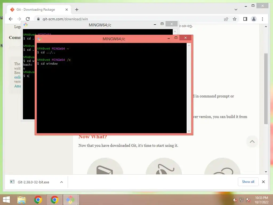Click the 'cd ../..' command line
Viewport: 273px width, 205px height.
tap(46, 53)
